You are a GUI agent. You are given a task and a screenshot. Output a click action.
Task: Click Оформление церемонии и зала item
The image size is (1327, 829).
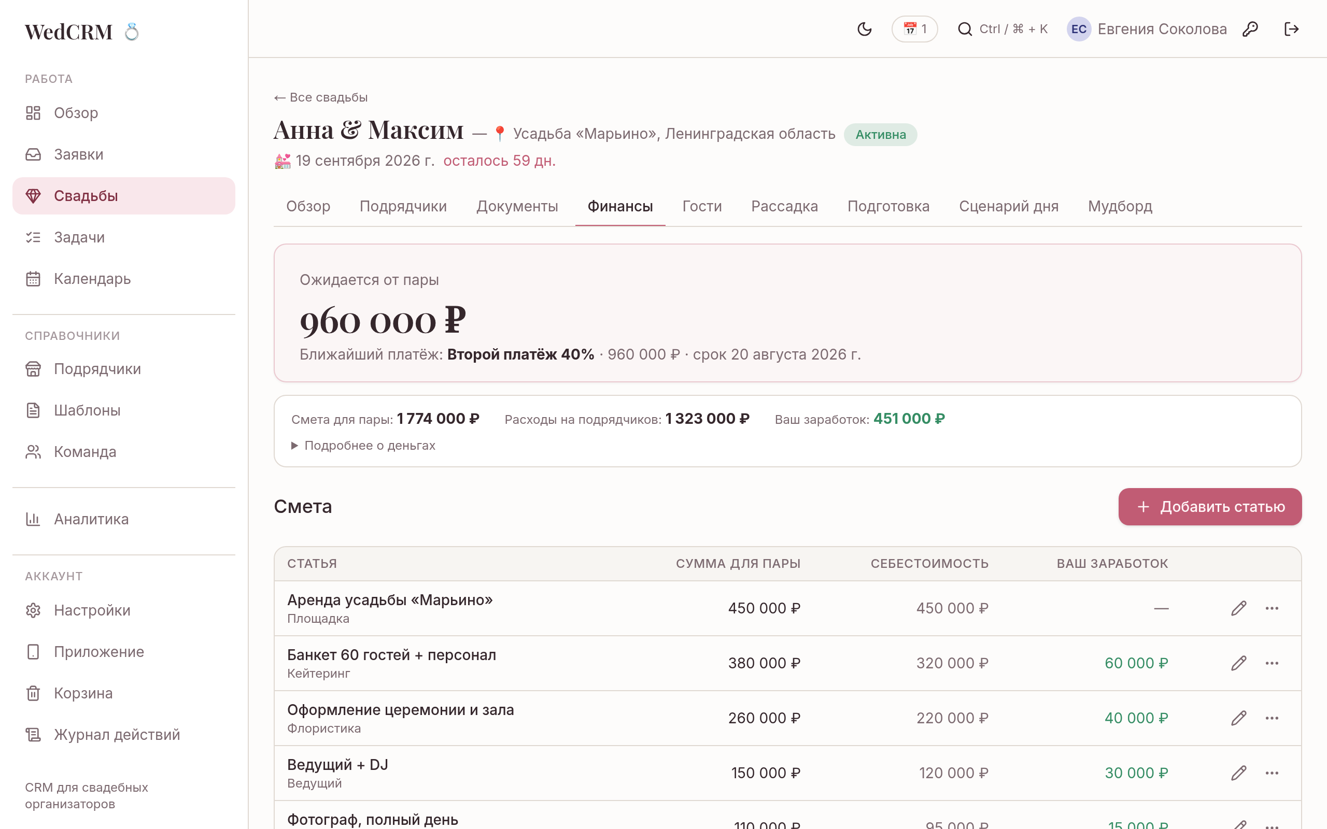400,709
